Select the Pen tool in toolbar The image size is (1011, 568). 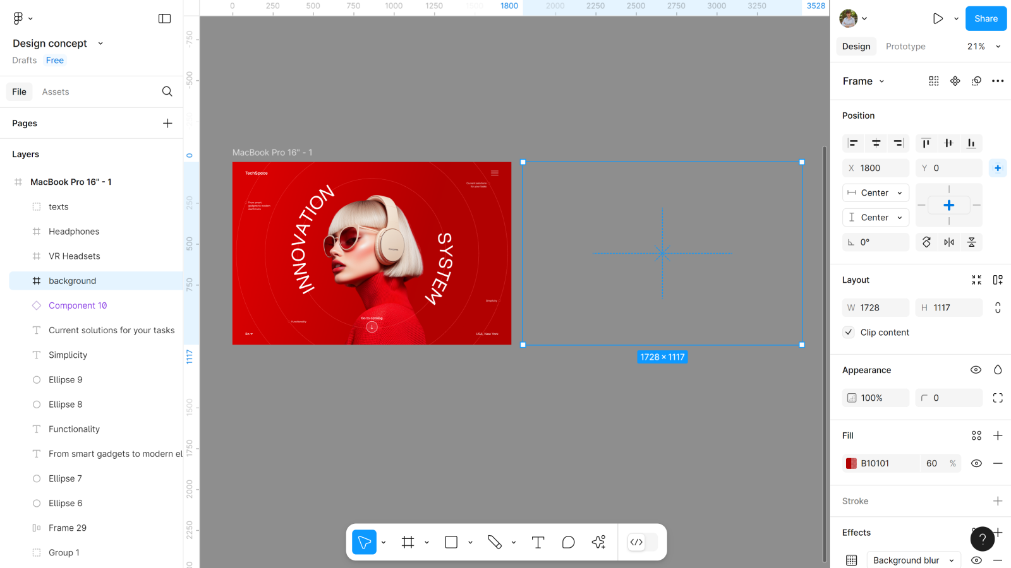tap(495, 542)
